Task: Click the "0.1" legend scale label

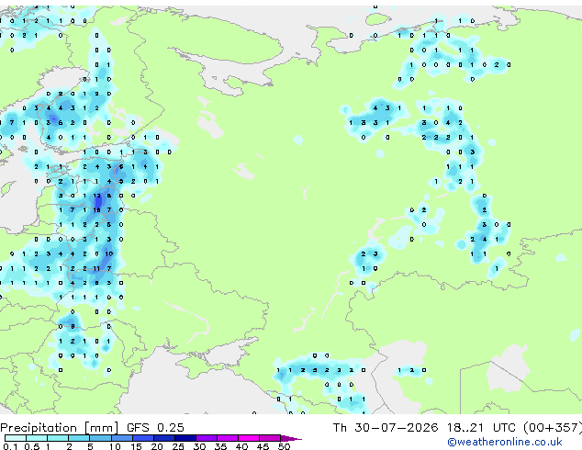Action: (10, 446)
